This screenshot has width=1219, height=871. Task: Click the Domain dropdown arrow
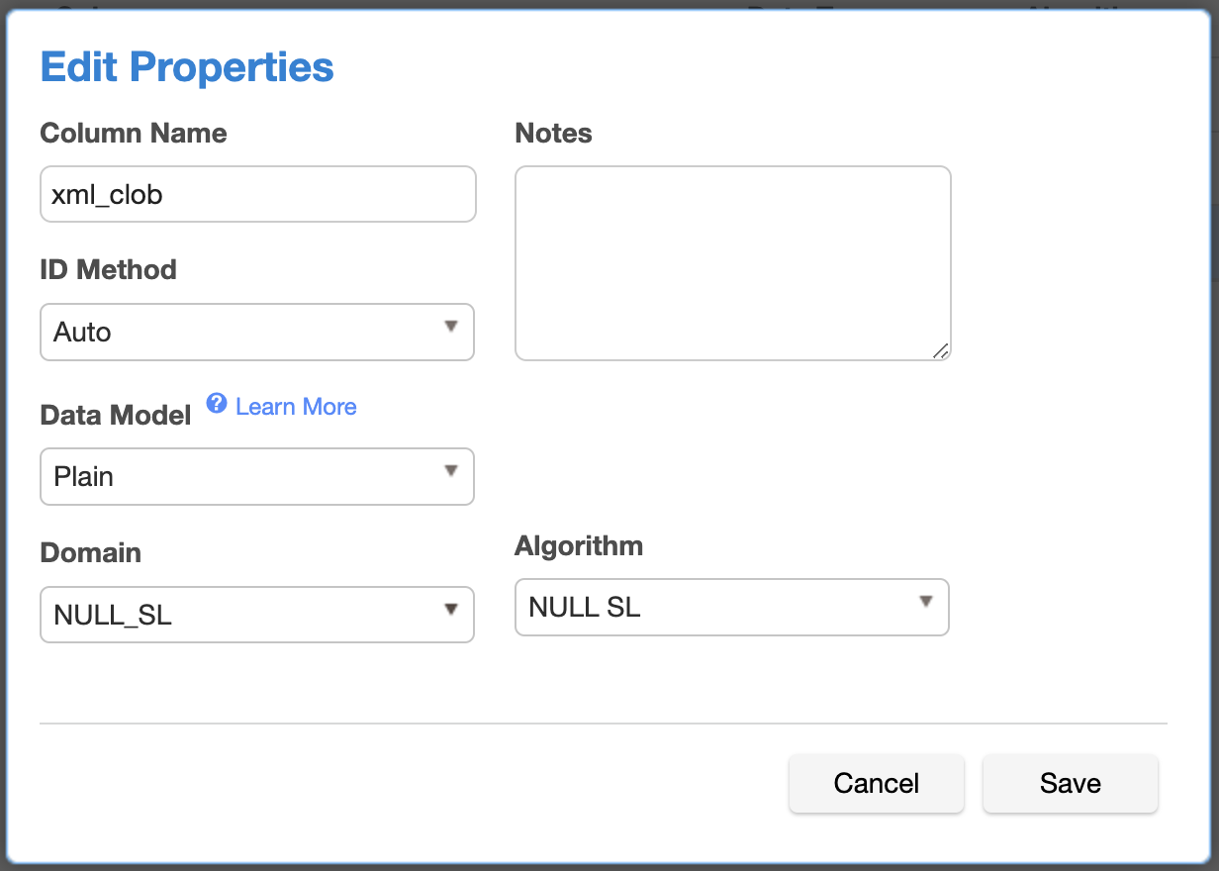tap(451, 609)
